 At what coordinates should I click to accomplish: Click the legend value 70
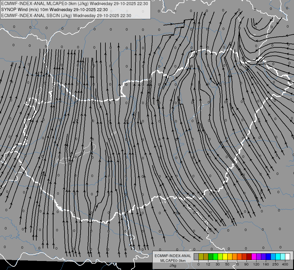237,264
